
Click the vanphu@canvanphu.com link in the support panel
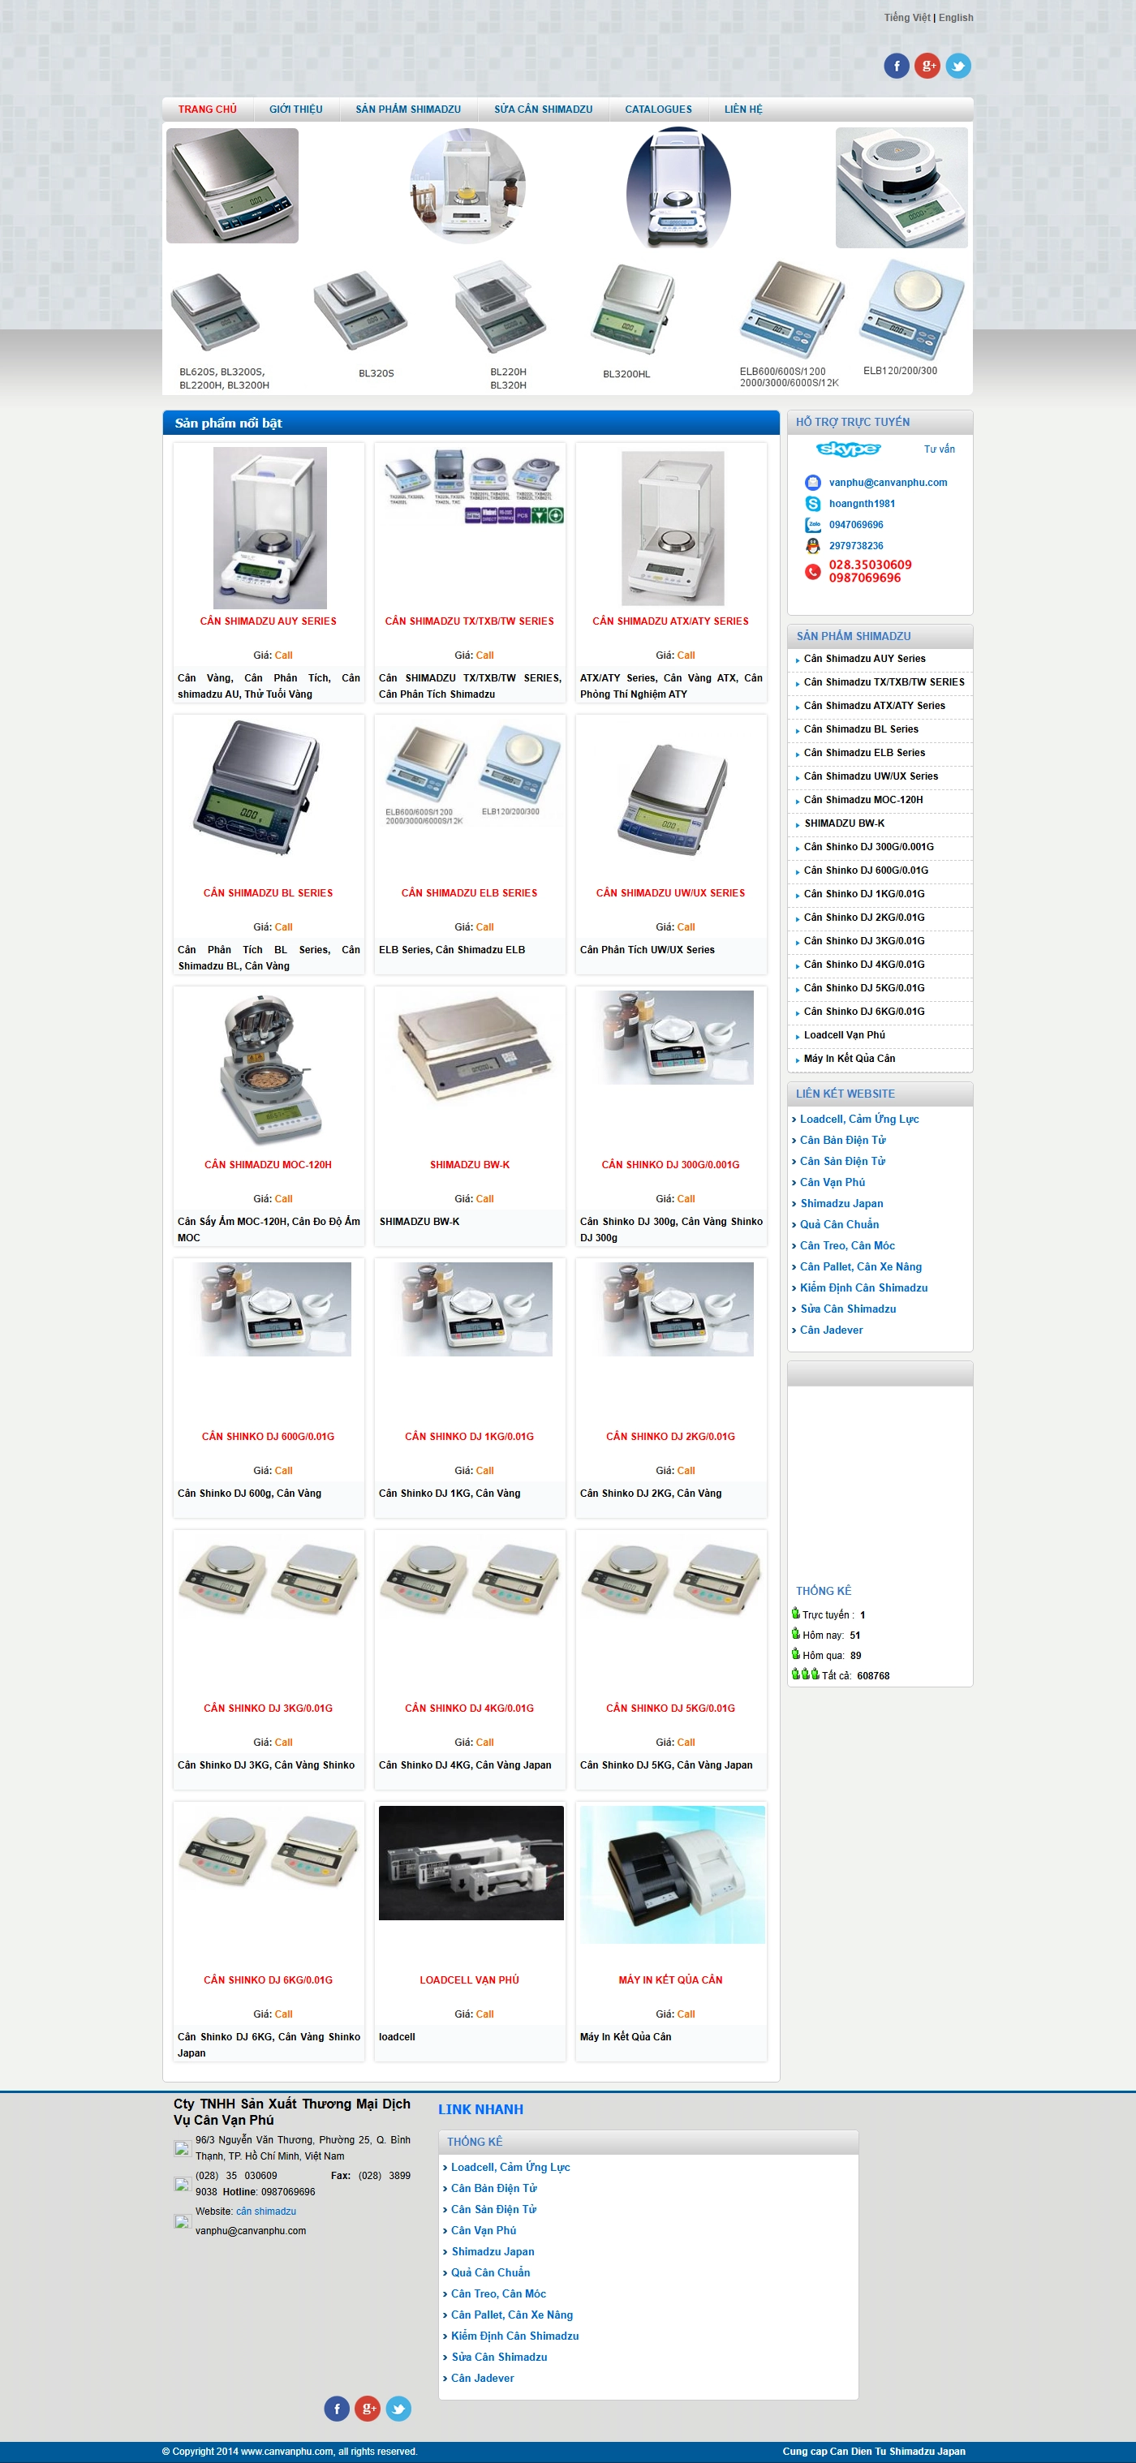click(889, 483)
